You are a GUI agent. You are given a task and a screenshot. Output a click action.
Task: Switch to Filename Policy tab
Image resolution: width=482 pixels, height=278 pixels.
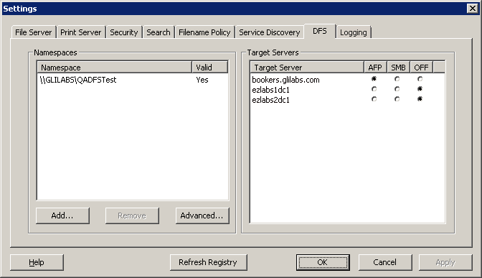(x=204, y=32)
